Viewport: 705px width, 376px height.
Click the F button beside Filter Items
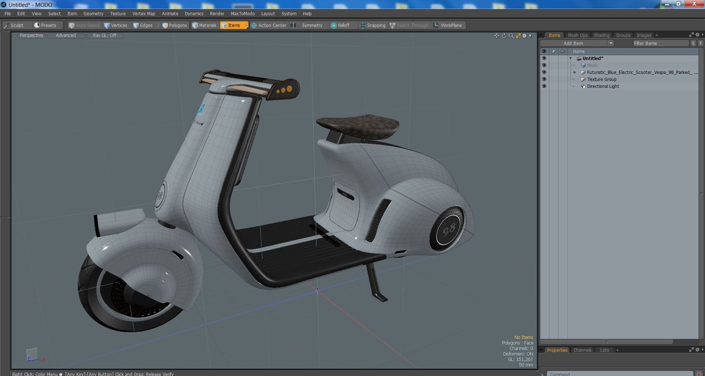point(701,43)
